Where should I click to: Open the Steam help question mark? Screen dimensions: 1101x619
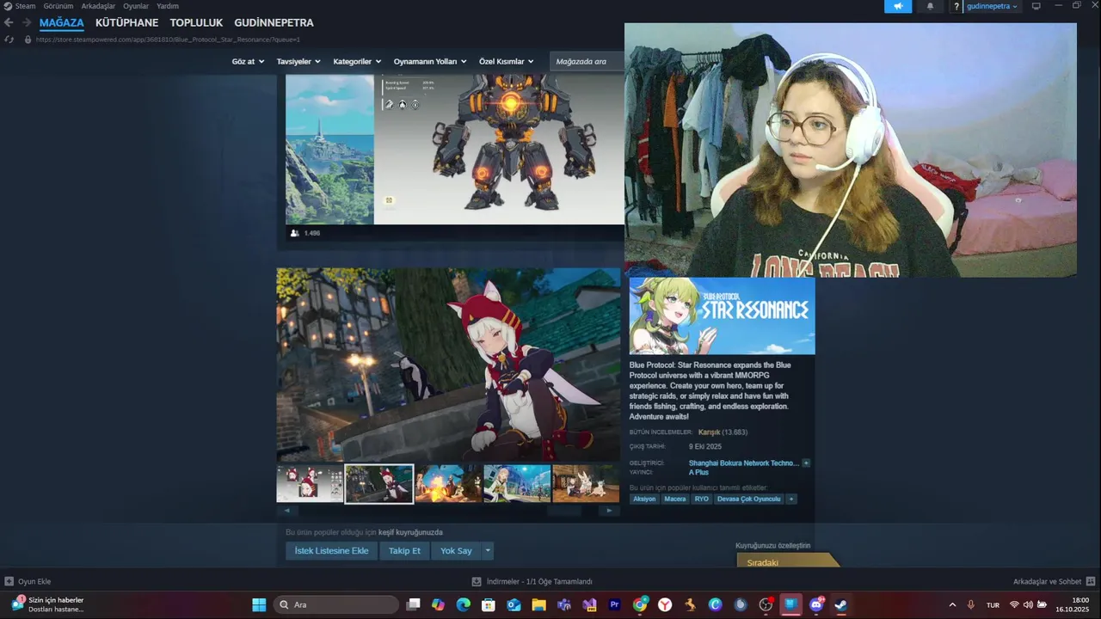pos(956,6)
